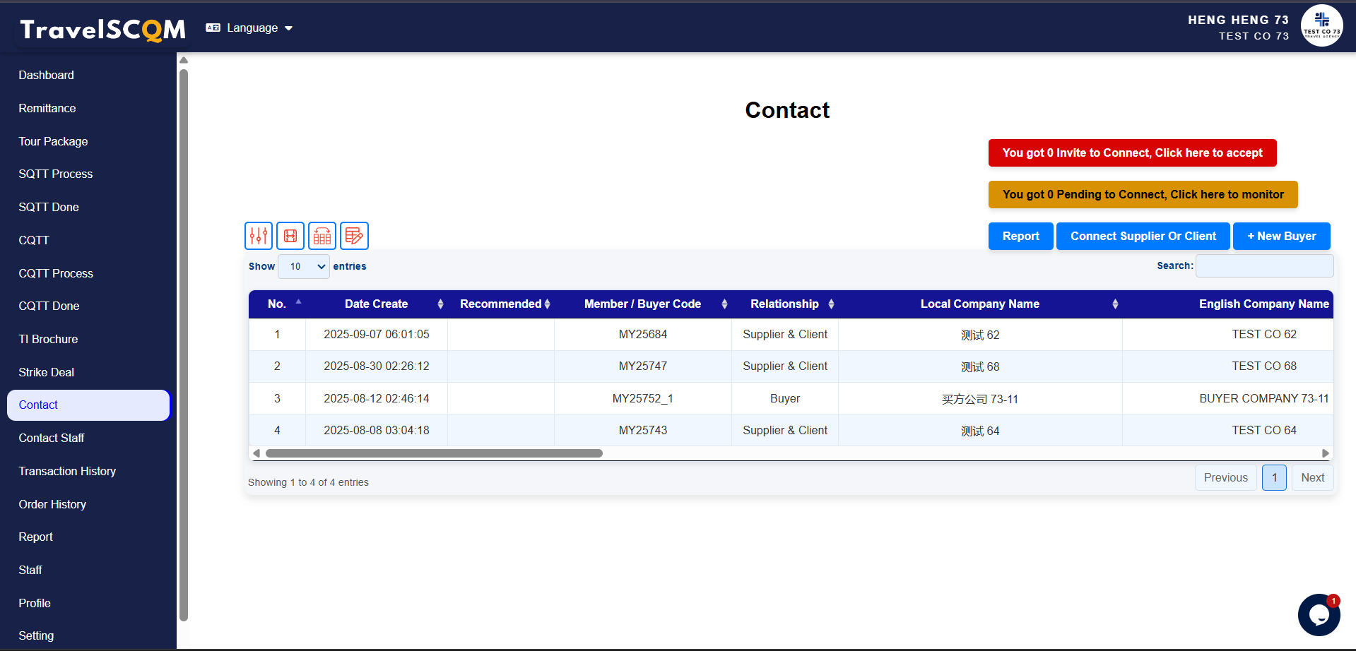Click the fit column width icon
1356x651 pixels.
click(290, 236)
